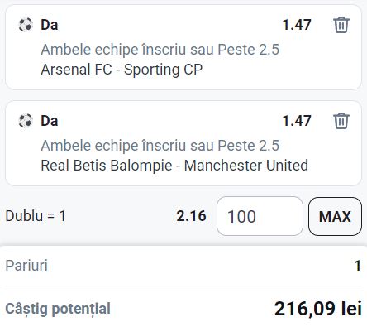Click the 1.47 odds for Real Betis match
Viewport: 367px width, 327px height.
297,121
